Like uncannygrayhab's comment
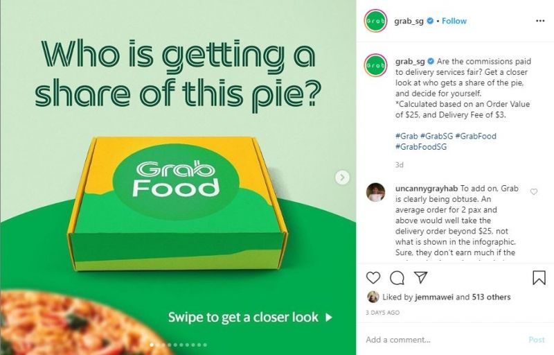Viewport: 554px width, 355px height. [x=533, y=191]
